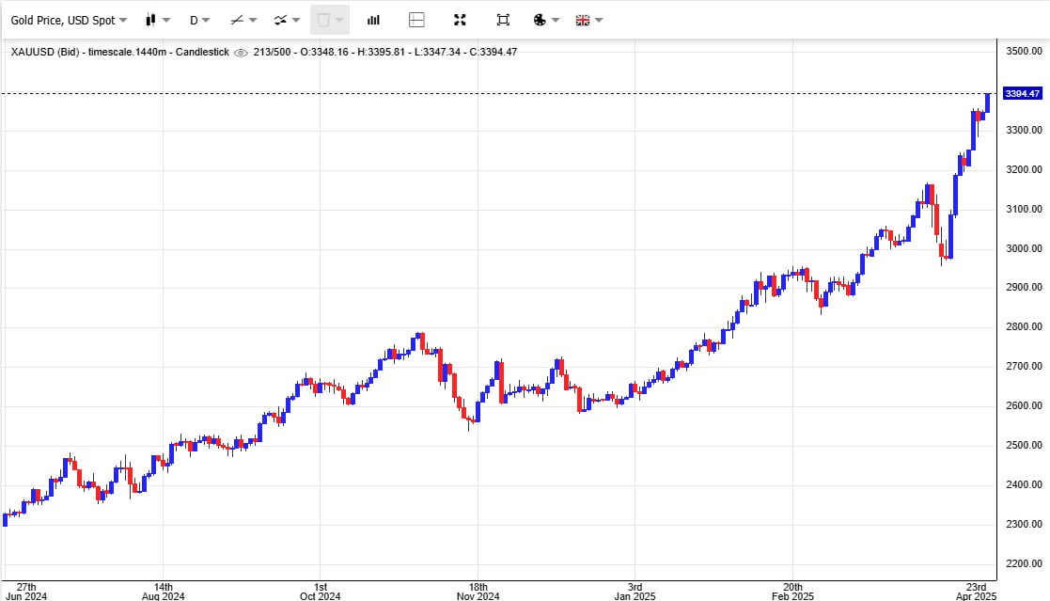Click the screenshot frame icon
Viewport: 1050px width, 601px height.
[503, 20]
